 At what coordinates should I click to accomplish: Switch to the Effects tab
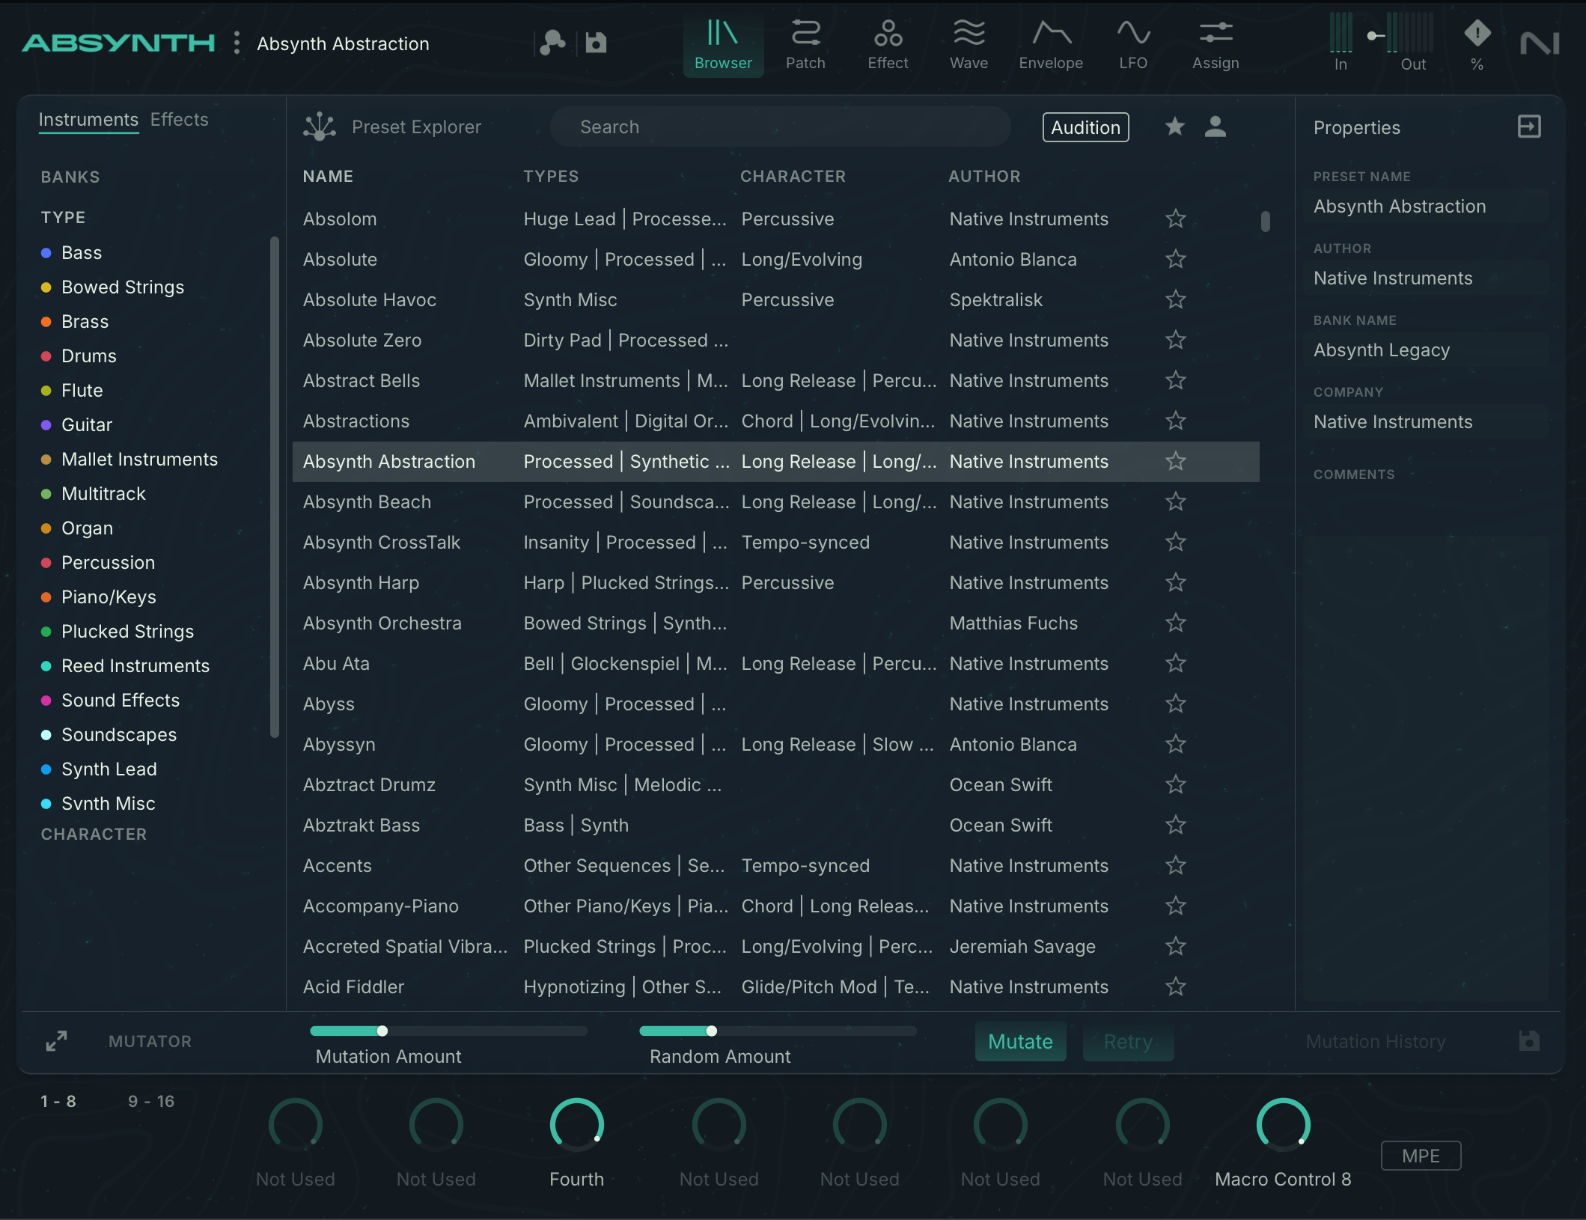pyautogui.click(x=178, y=119)
